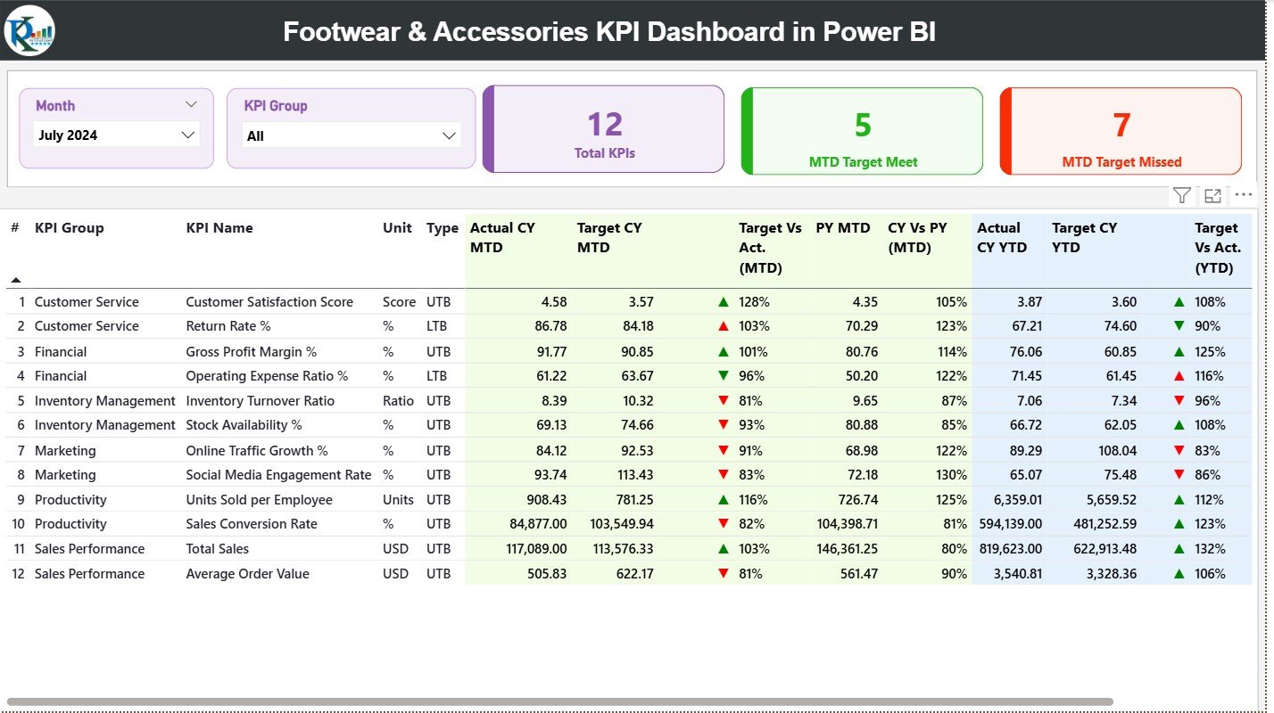
Task: Collapse the Month slicer header chevron
Action: click(191, 104)
